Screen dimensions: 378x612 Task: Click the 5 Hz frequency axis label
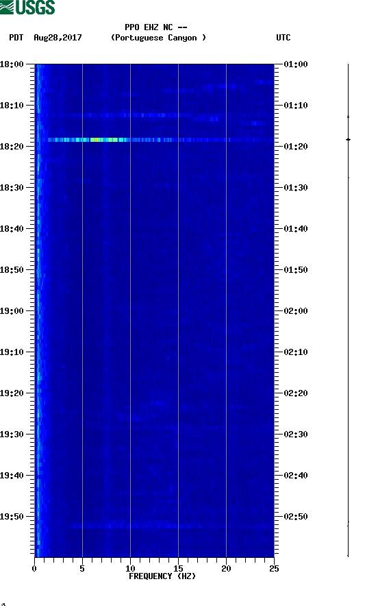click(x=82, y=569)
